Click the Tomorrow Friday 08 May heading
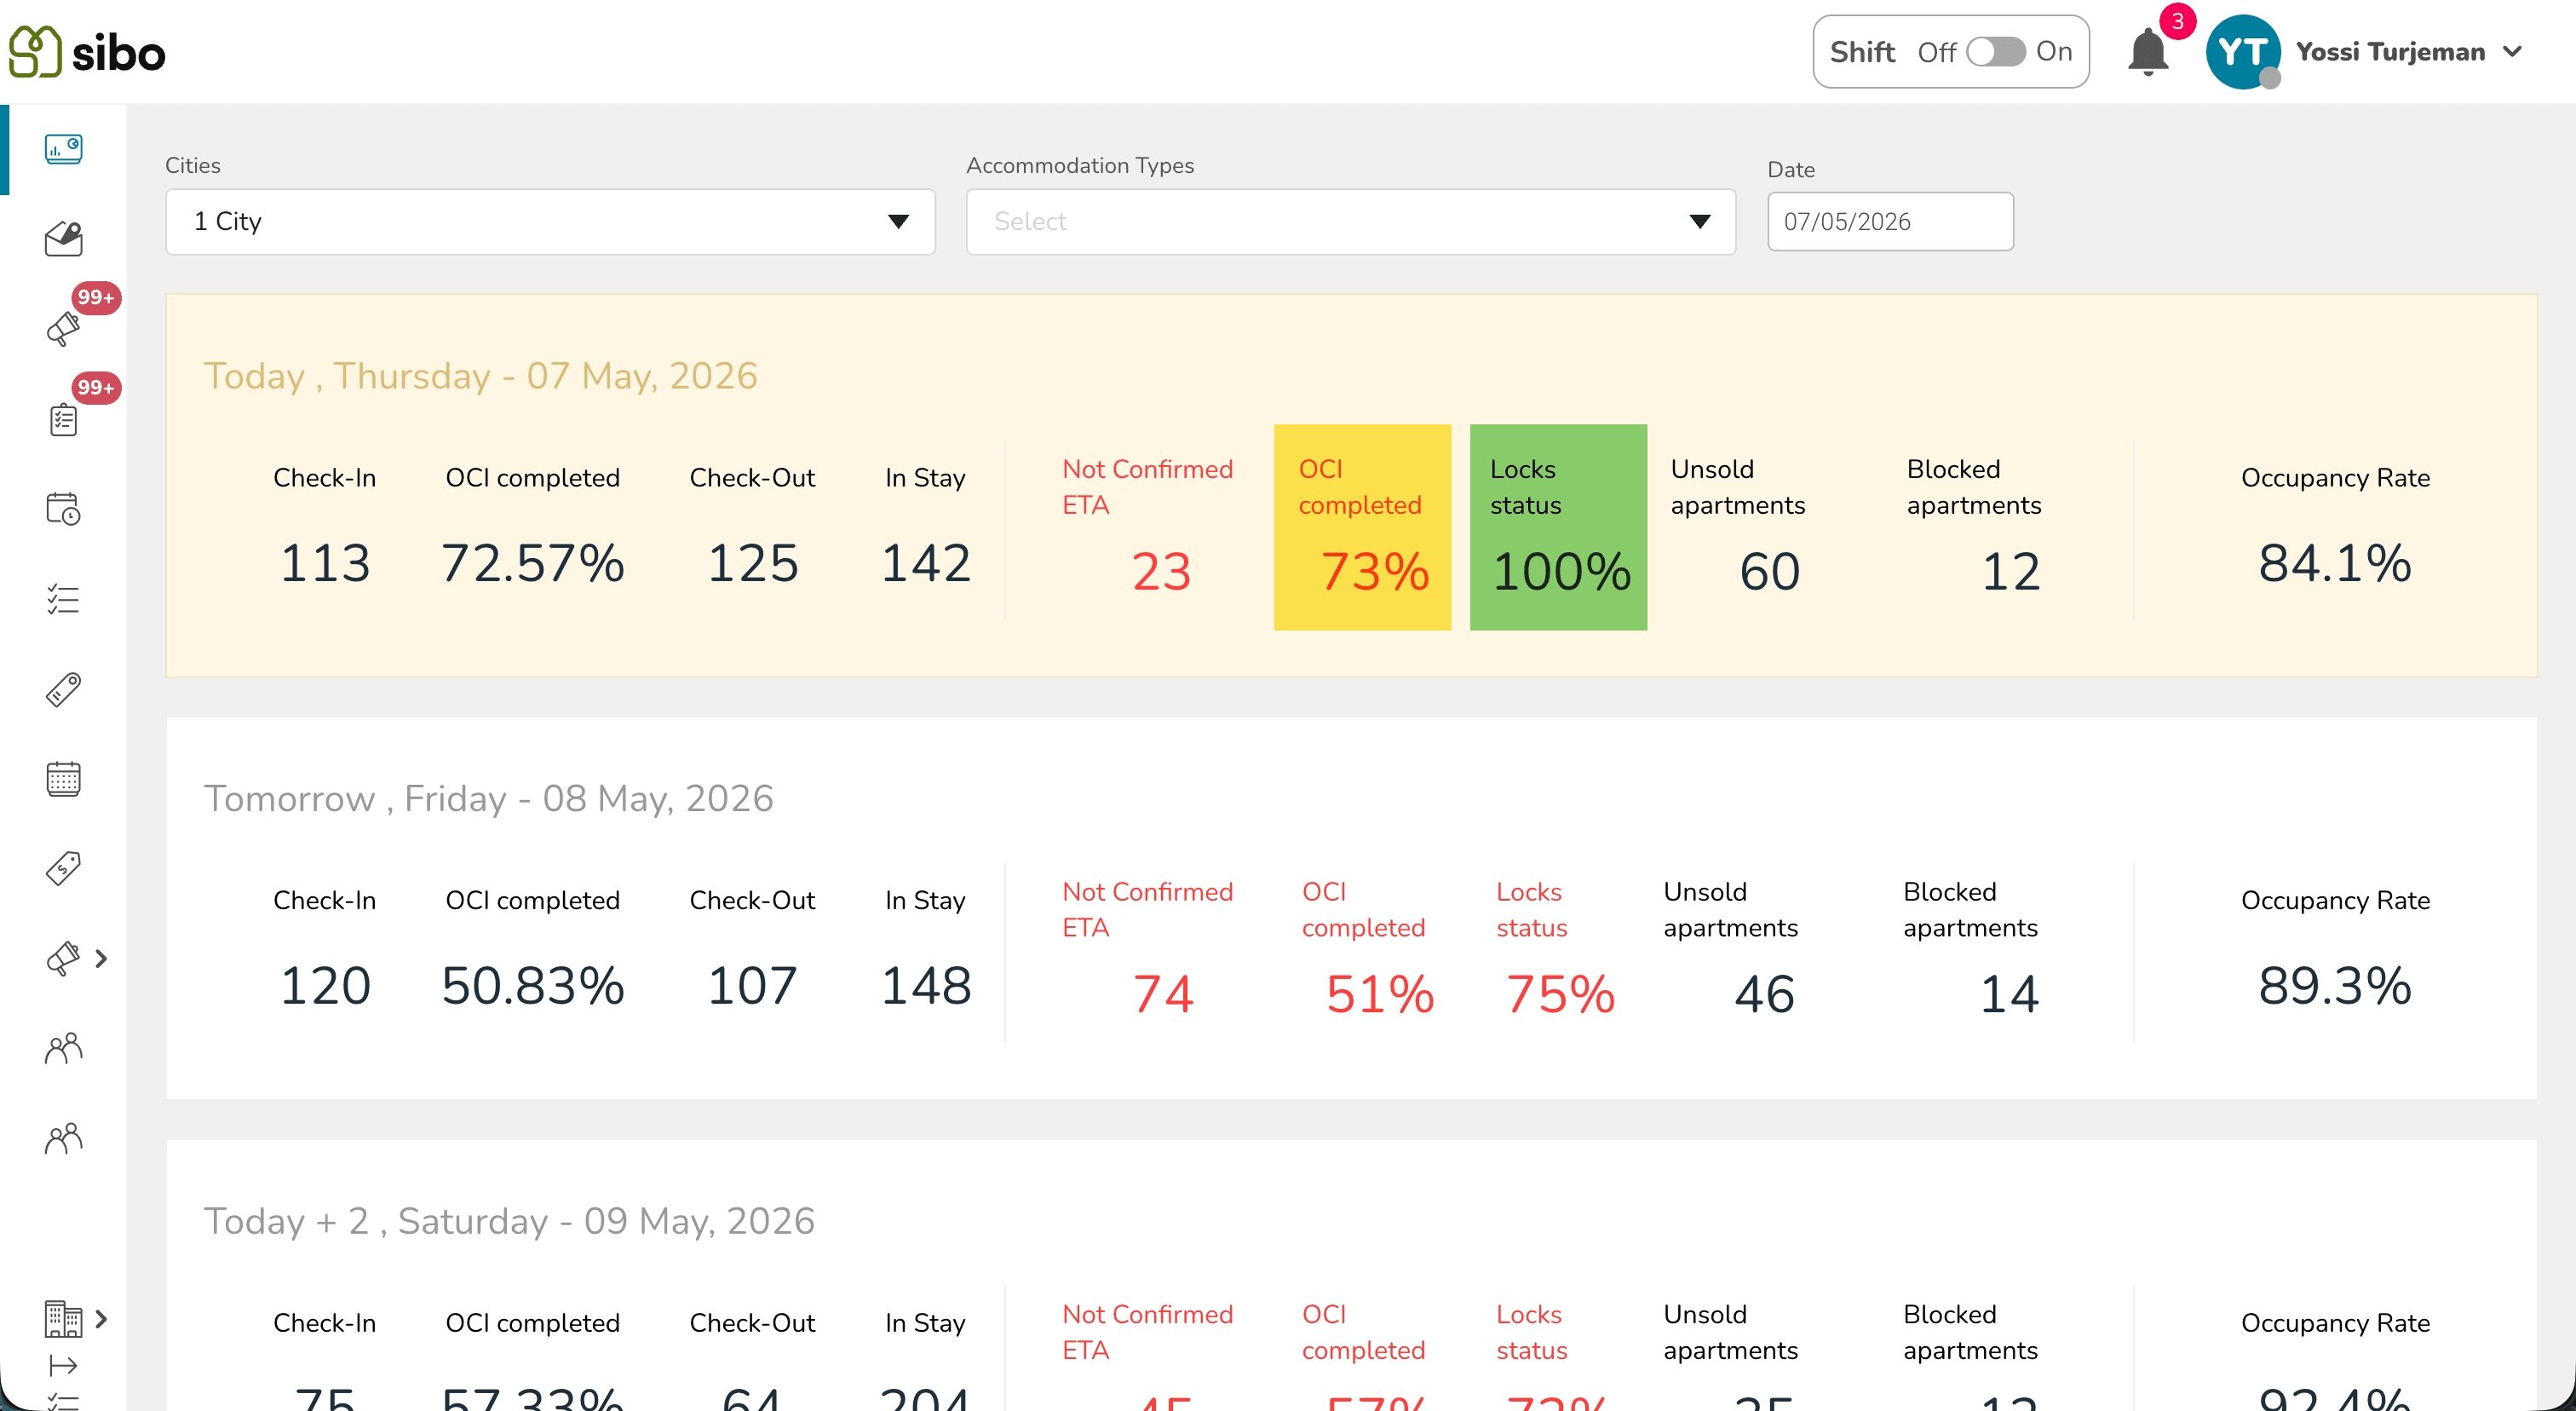2576x1411 pixels. (x=489, y=798)
